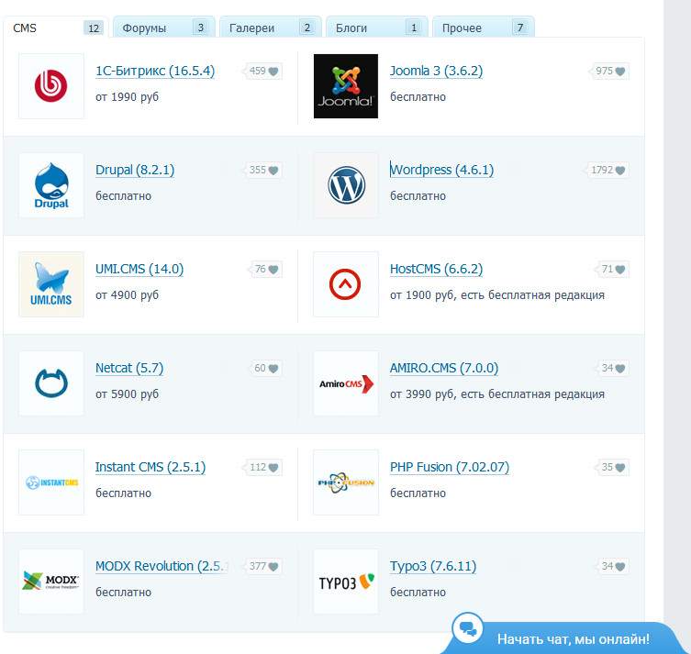Click the Joomla logo thumbnail
Image resolution: width=691 pixels, height=654 pixels.
pos(346,86)
